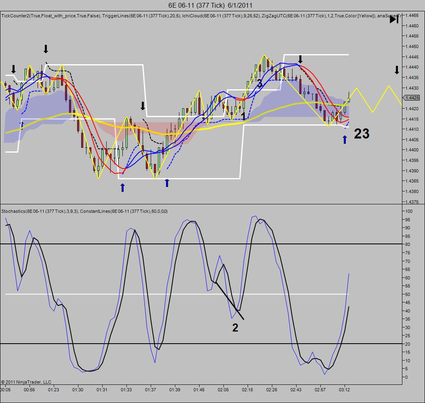Click the 02:18 time axis label
This screenshot has height=403, width=425.
(x=247, y=390)
